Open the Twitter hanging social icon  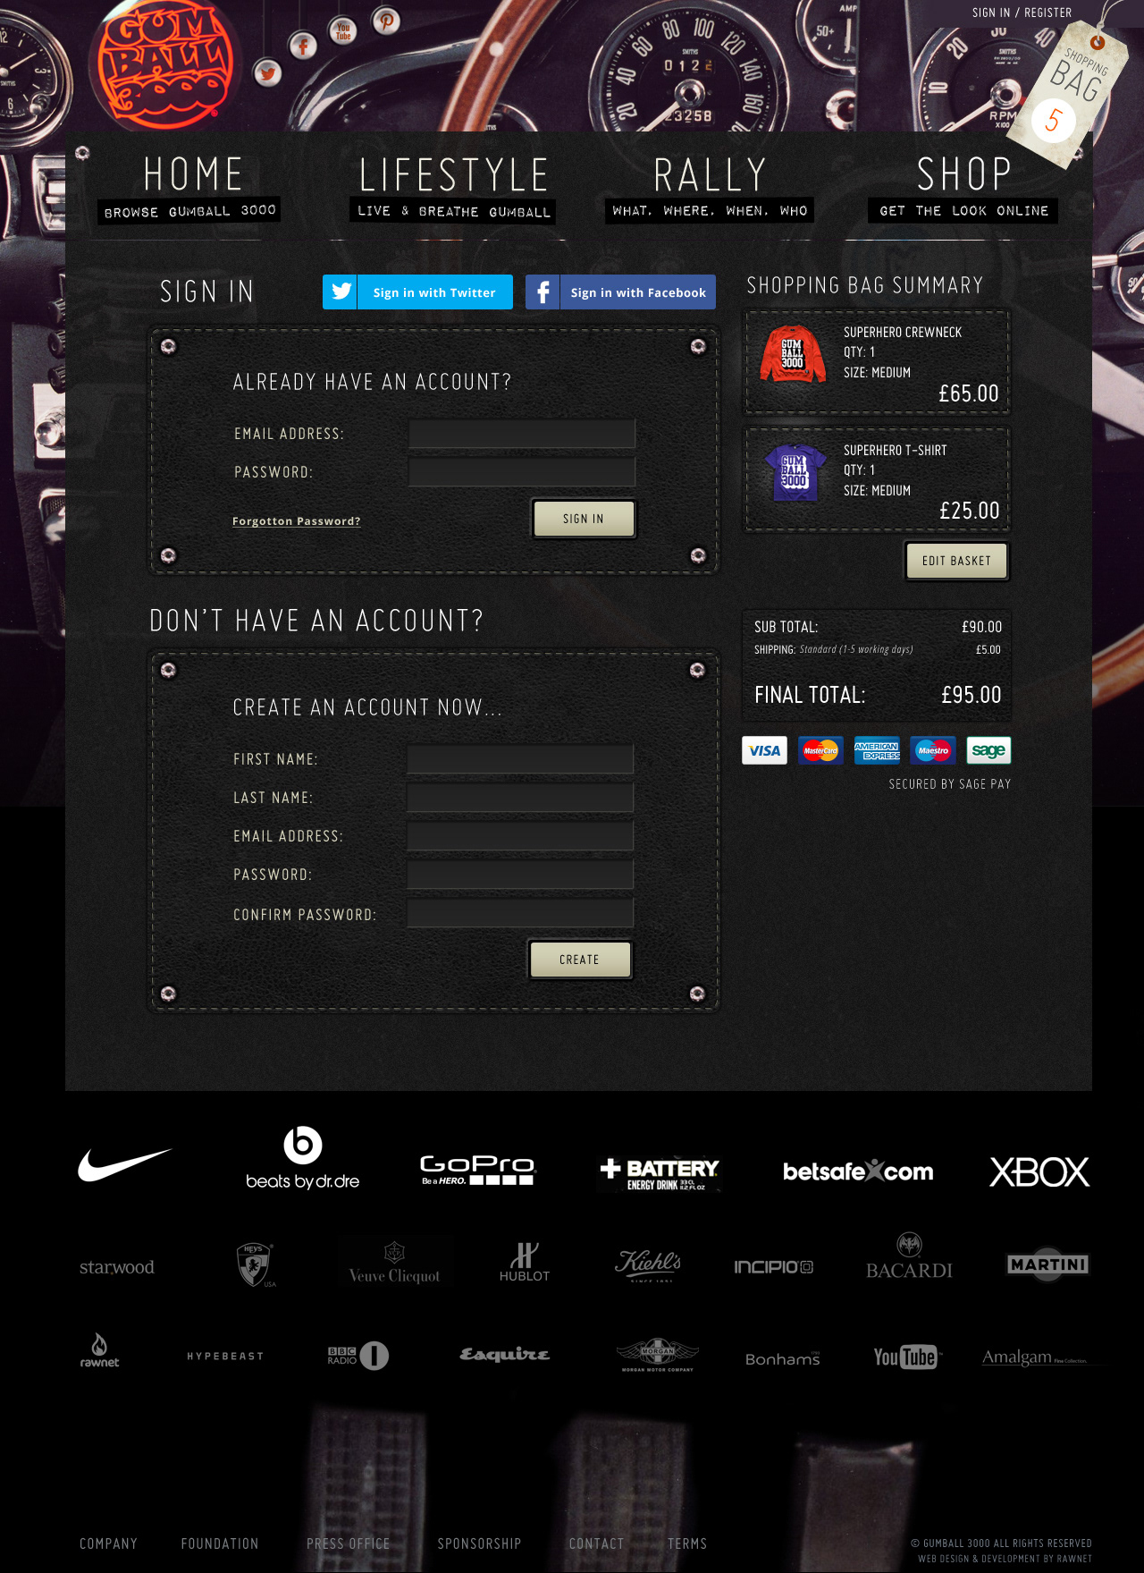tap(267, 73)
